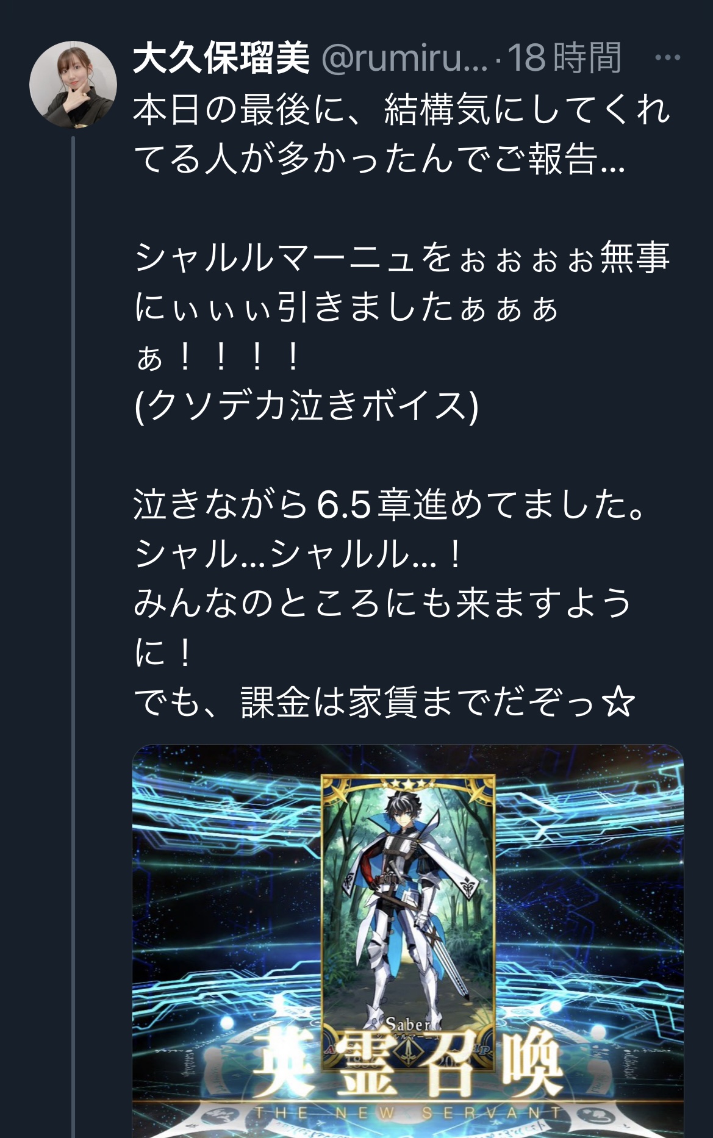
Task: Open the tweet's three-dot more menu
Action: [667, 58]
